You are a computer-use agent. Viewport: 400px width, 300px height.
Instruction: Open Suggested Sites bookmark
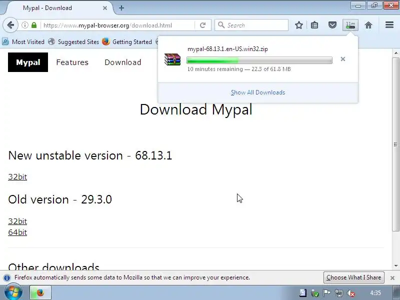click(73, 41)
